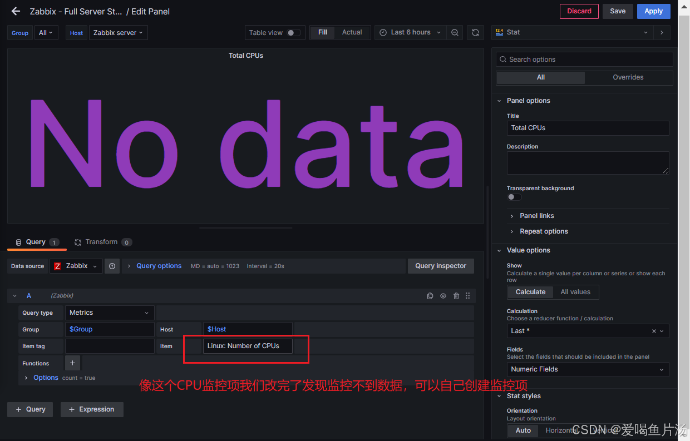Add a new Expression
The image size is (690, 441).
[x=92, y=409]
